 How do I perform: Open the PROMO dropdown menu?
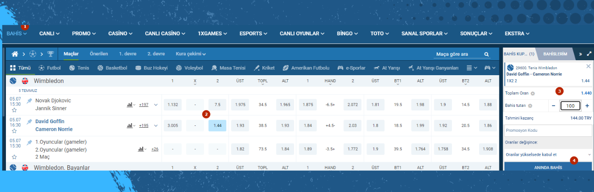click(84, 34)
